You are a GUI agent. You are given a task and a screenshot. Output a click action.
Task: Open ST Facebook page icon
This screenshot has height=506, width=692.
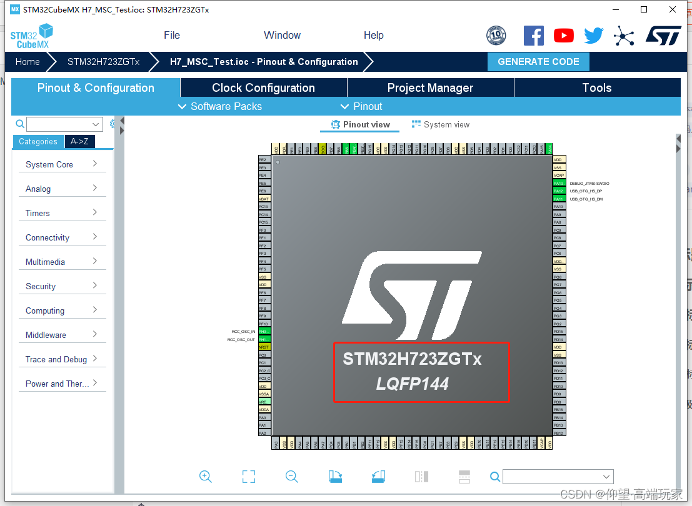(x=533, y=35)
